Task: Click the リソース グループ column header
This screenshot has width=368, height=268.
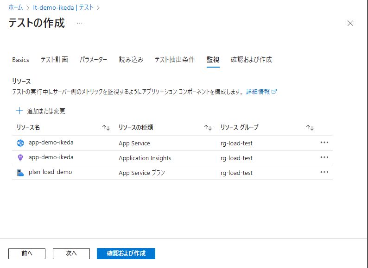Action: [x=240, y=127]
